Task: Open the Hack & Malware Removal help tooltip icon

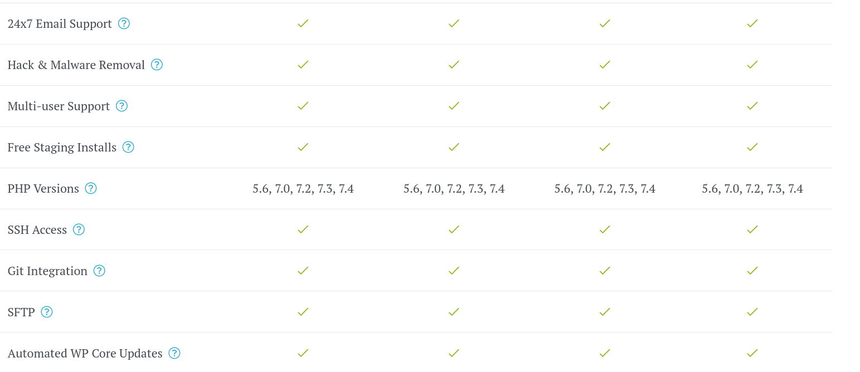Action: pos(157,65)
